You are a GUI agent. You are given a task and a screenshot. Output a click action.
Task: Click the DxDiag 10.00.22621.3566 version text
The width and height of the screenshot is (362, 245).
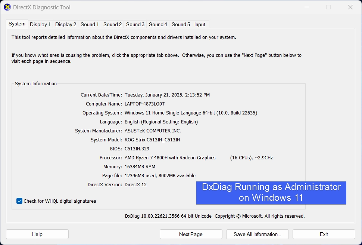(168, 216)
